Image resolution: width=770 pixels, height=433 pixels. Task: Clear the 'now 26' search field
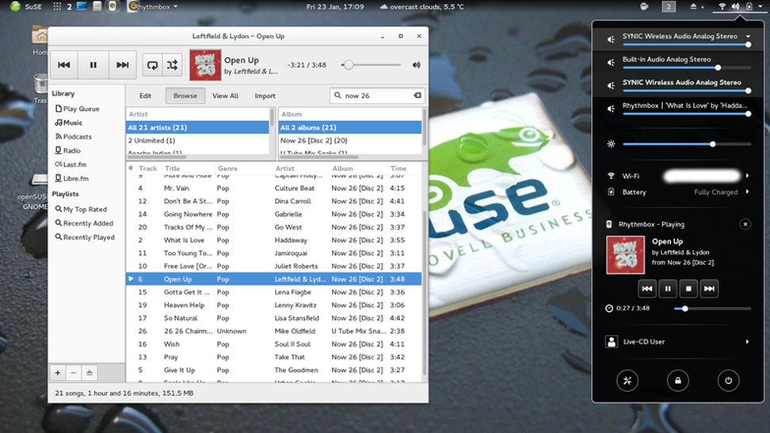[417, 95]
